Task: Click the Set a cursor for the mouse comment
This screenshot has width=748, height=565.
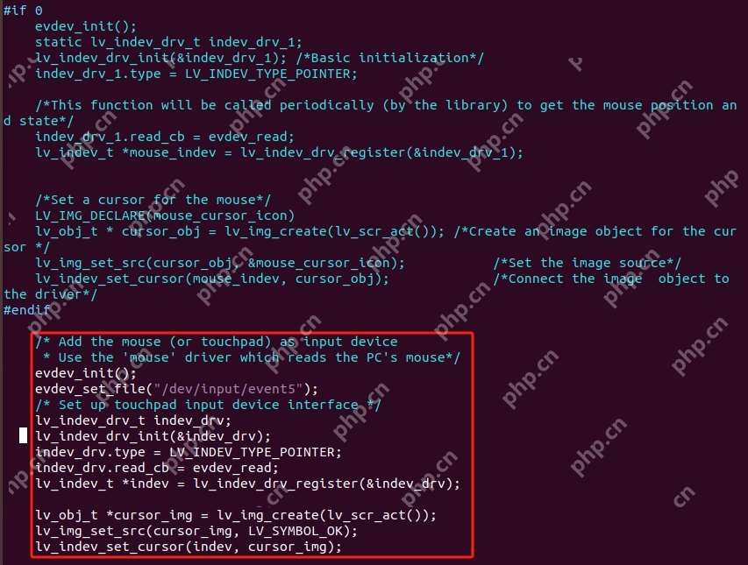Action: coord(153,200)
